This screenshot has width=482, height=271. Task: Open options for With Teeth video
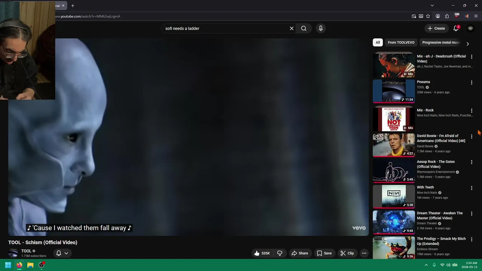471,188
